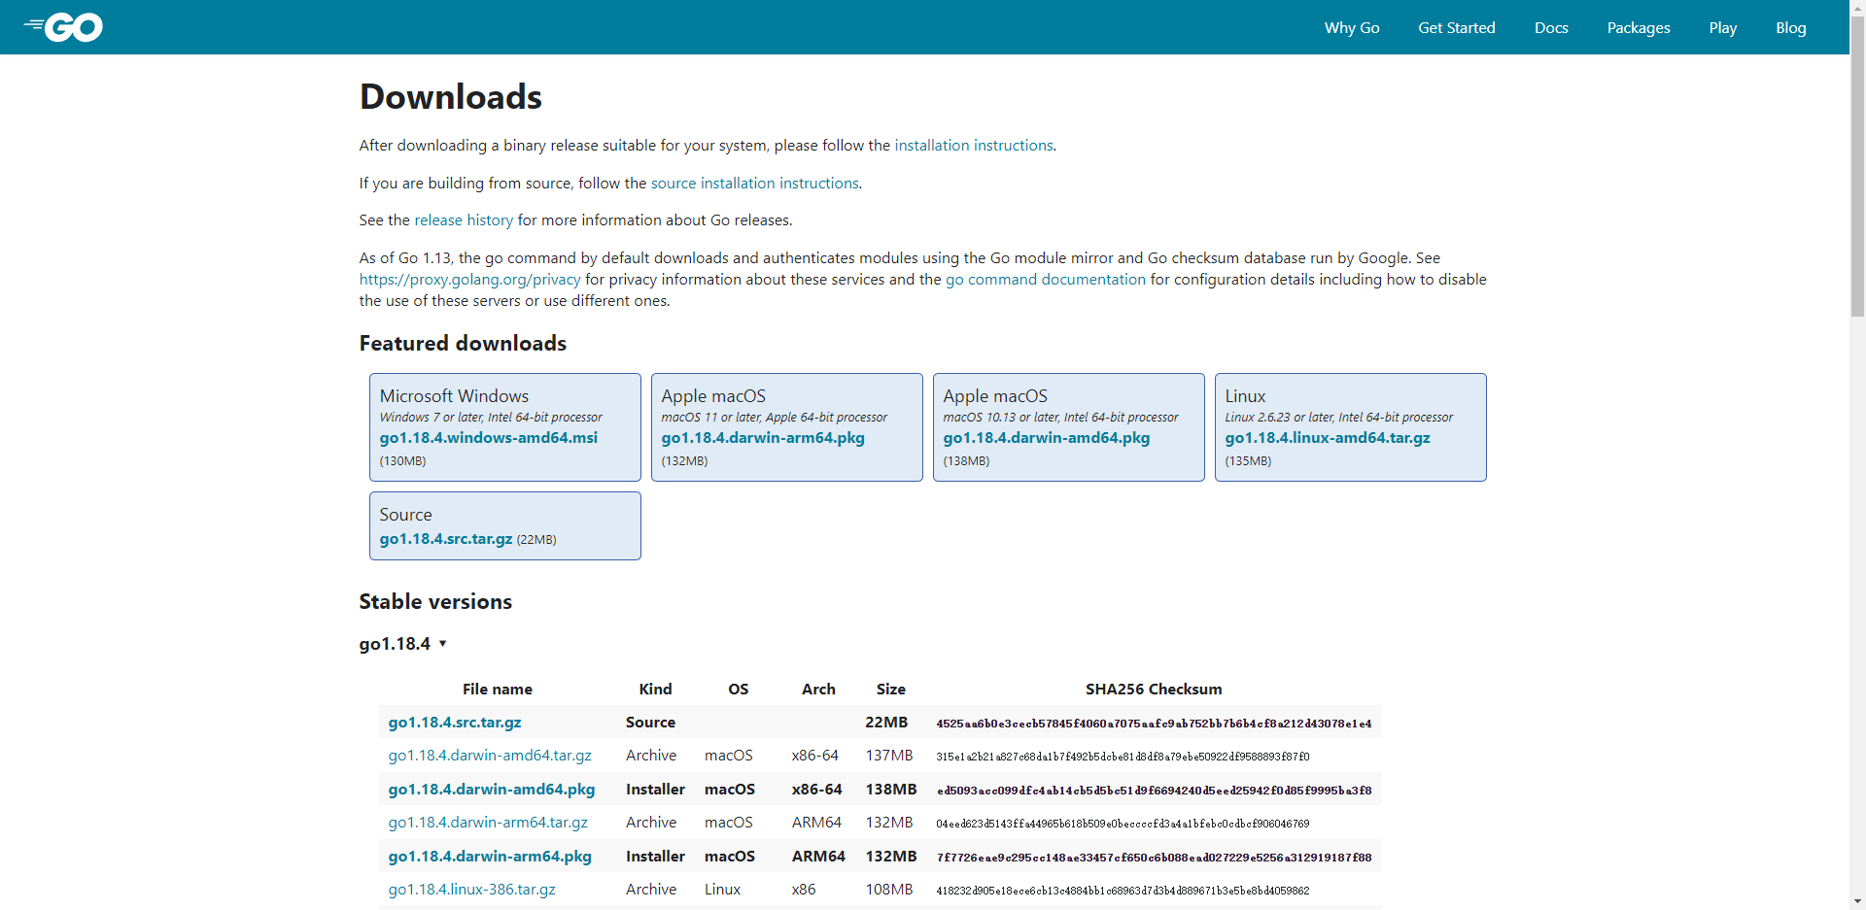The width and height of the screenshot is (1866, 910).
Task: Click the Stable versions heading
Action: [x=435, y=602]
